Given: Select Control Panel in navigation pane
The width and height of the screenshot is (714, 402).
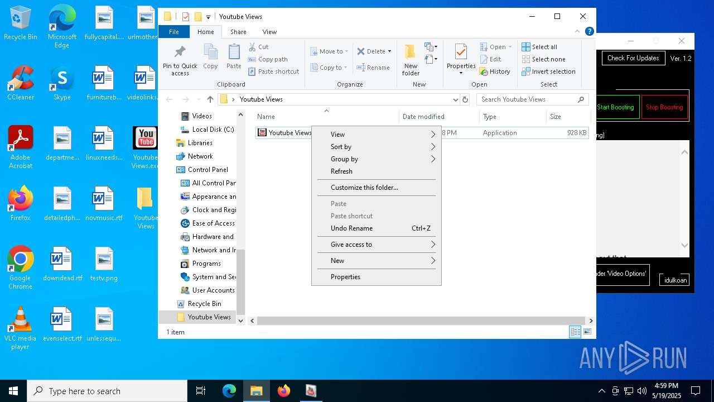Looking at the screenshot, I should (x=208, y=170).
